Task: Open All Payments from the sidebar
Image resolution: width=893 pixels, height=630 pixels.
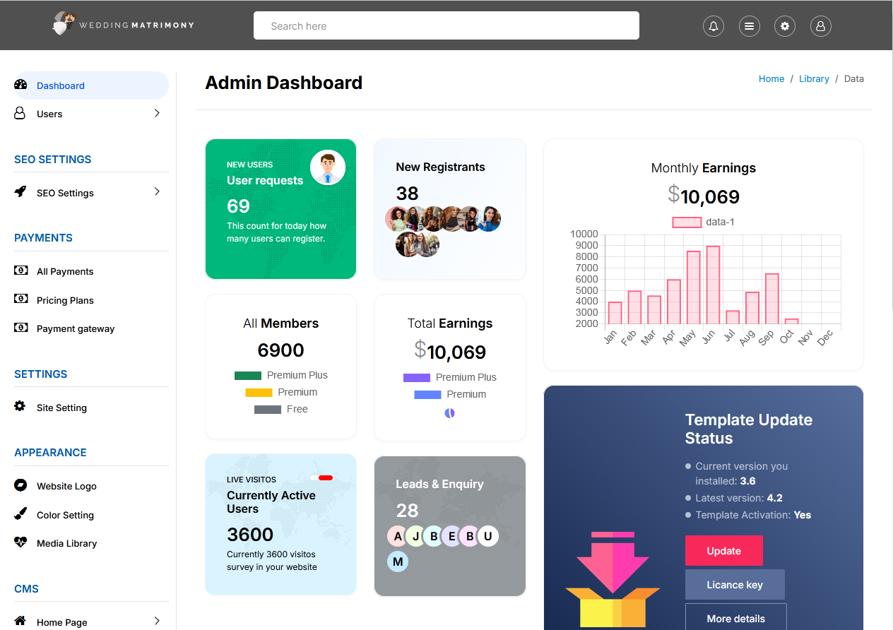Action: click(x=65, y=271)
